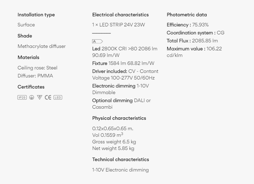Click the CE marking icon

[48, 98]
